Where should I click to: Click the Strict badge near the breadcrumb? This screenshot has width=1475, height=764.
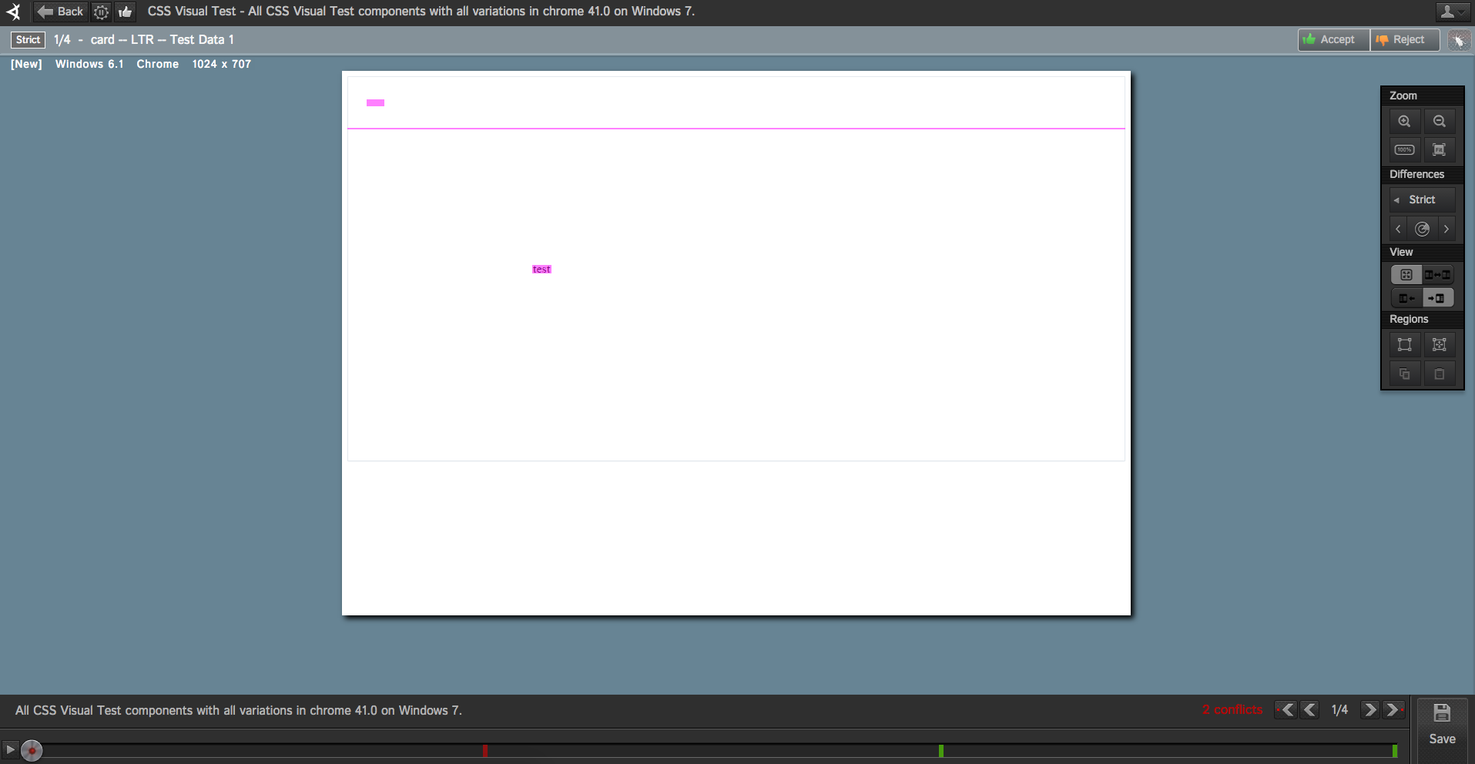click(28, 39)
